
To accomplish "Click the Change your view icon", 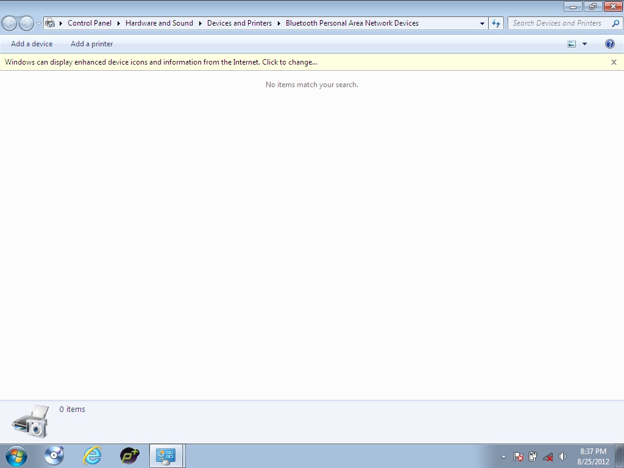I will point(572,44).
